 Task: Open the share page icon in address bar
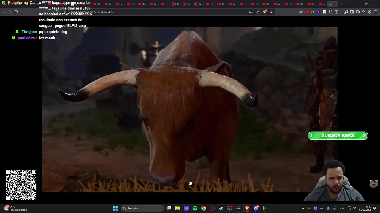pos(257,12)
